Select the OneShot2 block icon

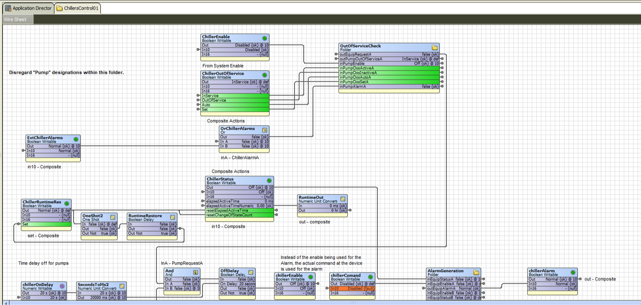pos(113,217)
